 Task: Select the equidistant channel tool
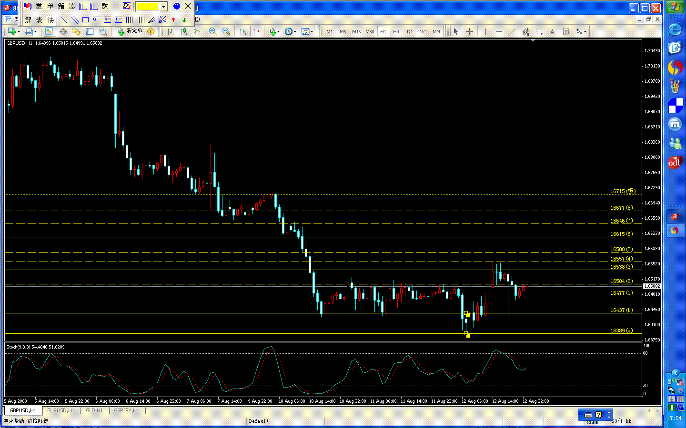tap(525, 31)
